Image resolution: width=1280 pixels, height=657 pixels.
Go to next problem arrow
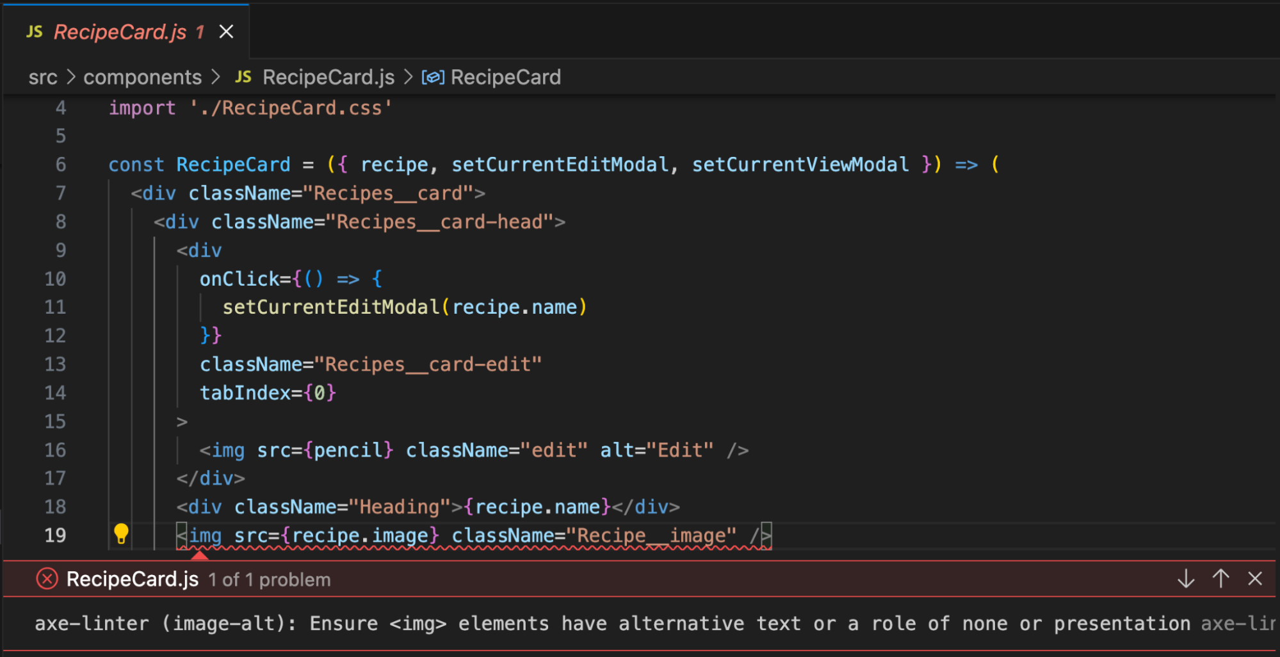point(1186,579)
